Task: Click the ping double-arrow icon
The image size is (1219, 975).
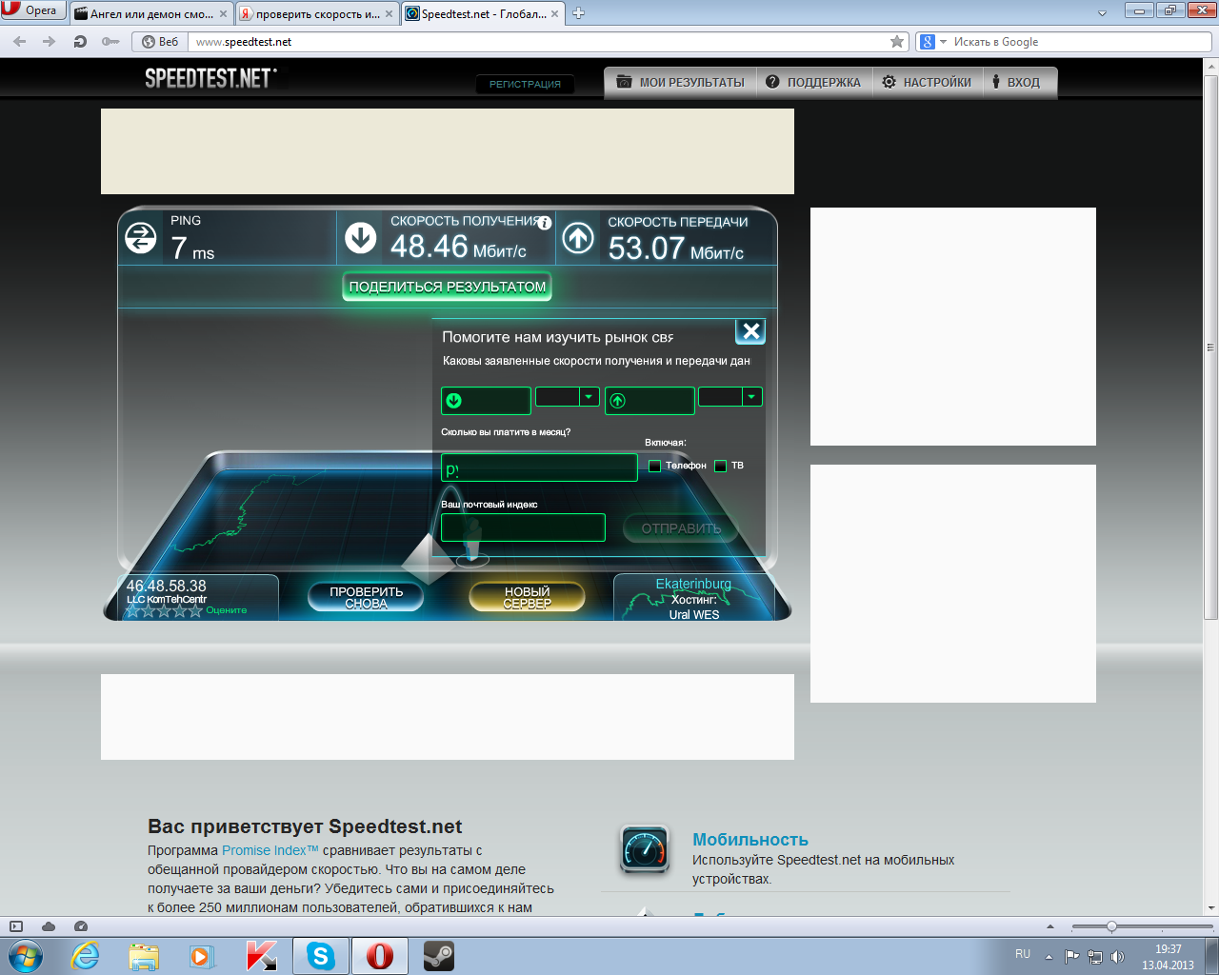Action: click(x=141, y=238)
